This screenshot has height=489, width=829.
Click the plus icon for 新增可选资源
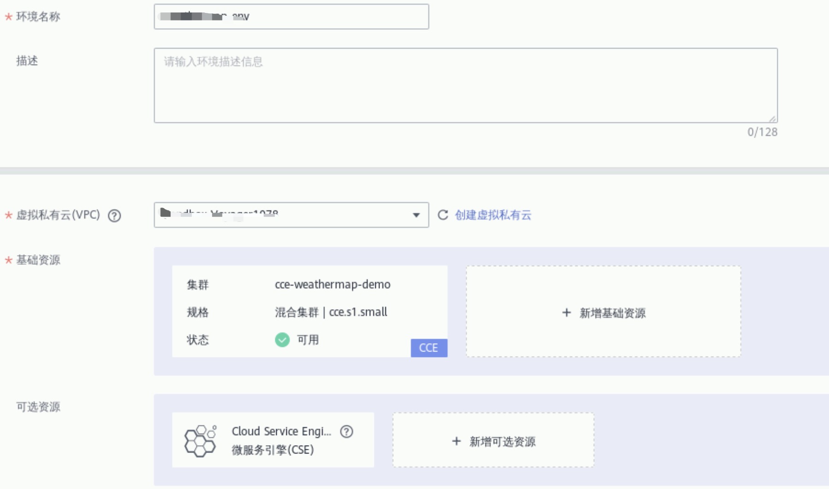pos(456,441)
